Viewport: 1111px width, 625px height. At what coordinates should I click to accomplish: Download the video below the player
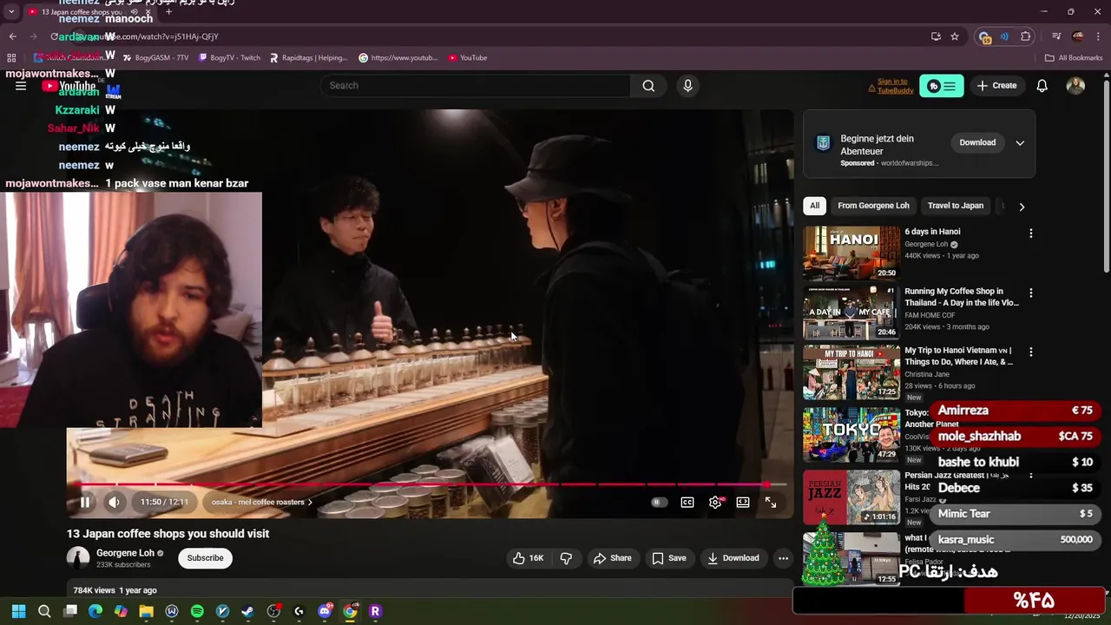[733, 558]
